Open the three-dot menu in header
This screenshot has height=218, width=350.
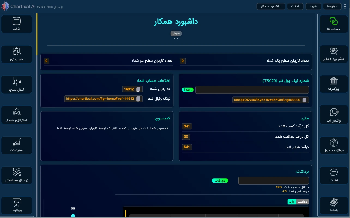pyautogui.click(x=345, y=7)
